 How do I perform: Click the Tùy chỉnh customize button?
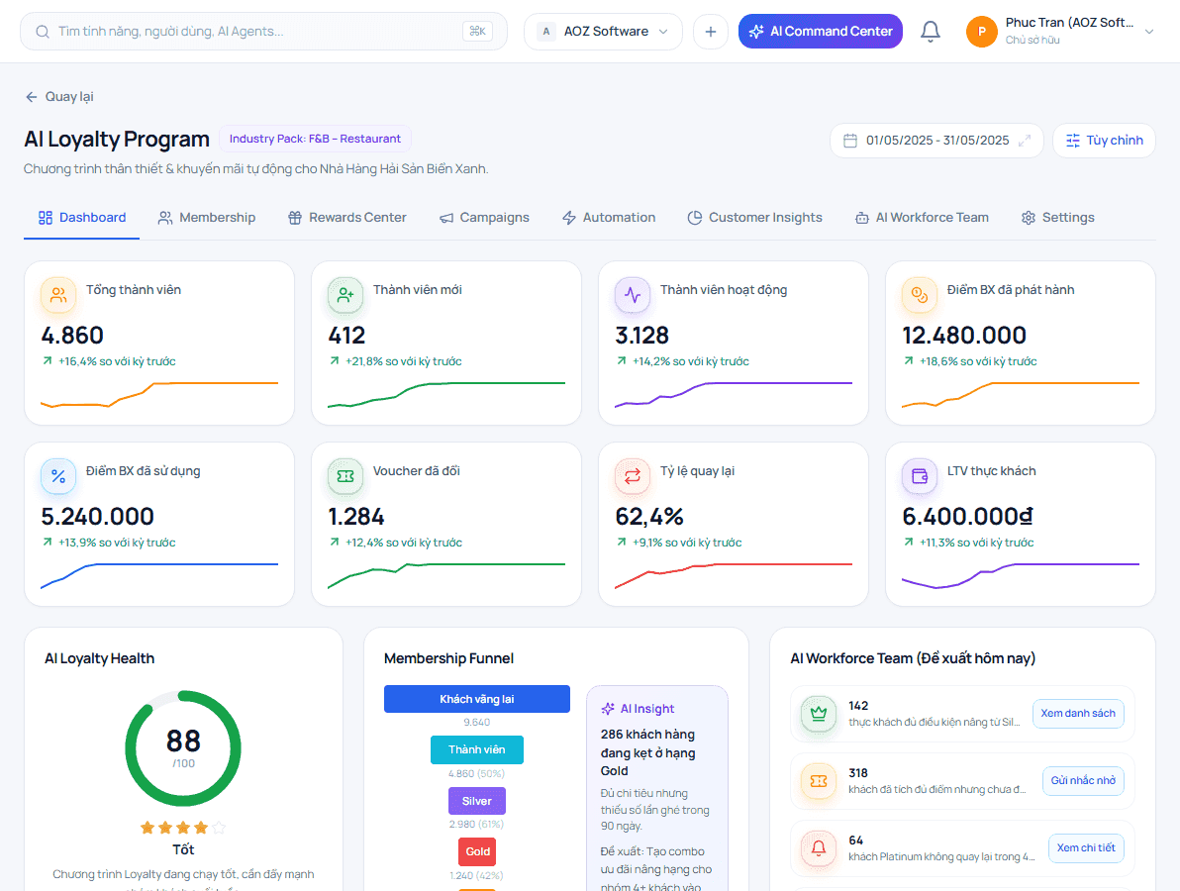pos(1104,141)
